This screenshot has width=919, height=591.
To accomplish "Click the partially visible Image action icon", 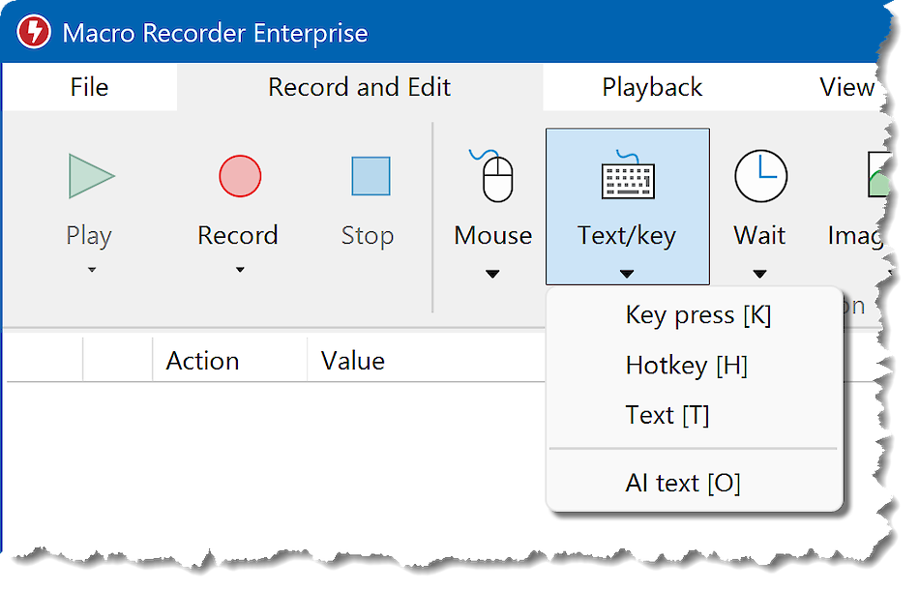I will pyautogui.click(x=877, y=176).
